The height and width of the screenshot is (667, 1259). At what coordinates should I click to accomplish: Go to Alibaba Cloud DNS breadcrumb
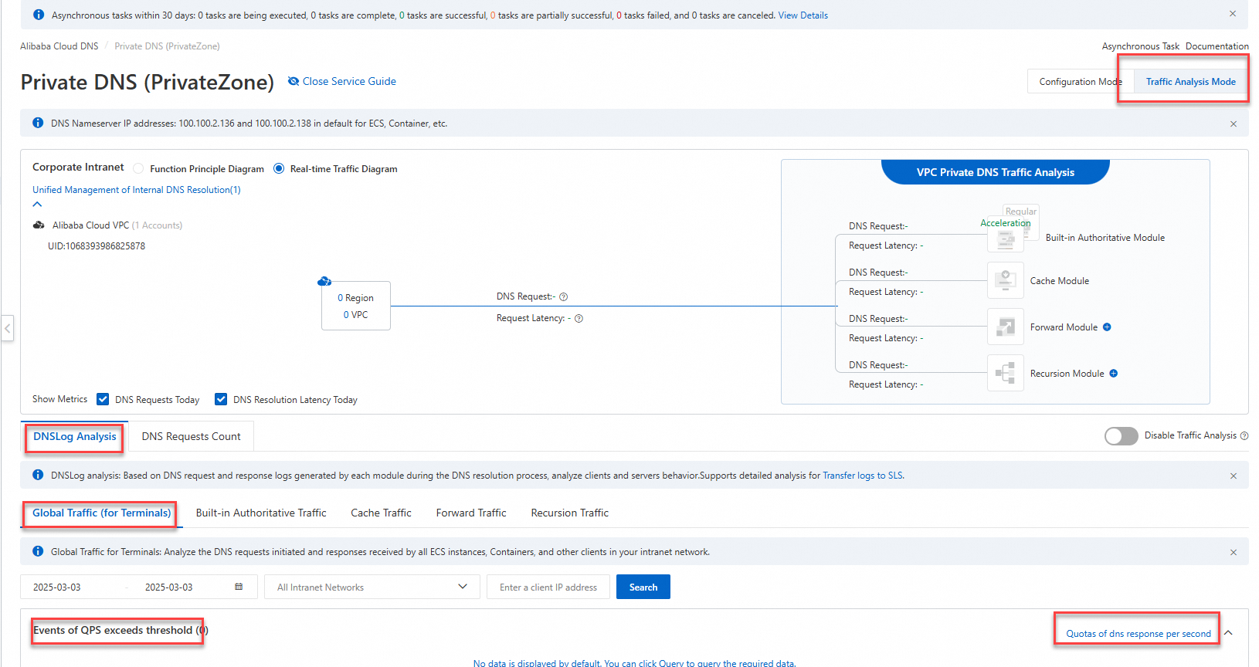click(x=59, y=46)
